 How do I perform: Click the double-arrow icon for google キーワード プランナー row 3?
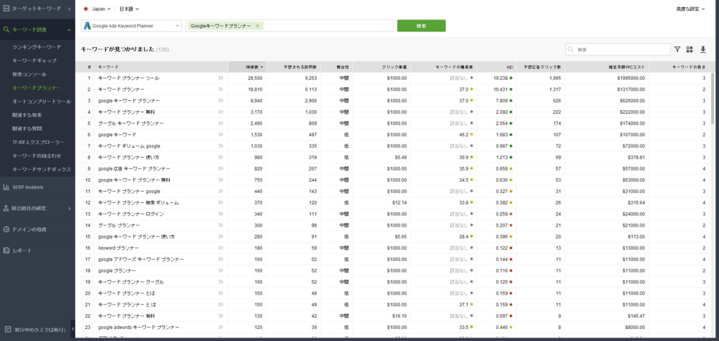[220, 100]
